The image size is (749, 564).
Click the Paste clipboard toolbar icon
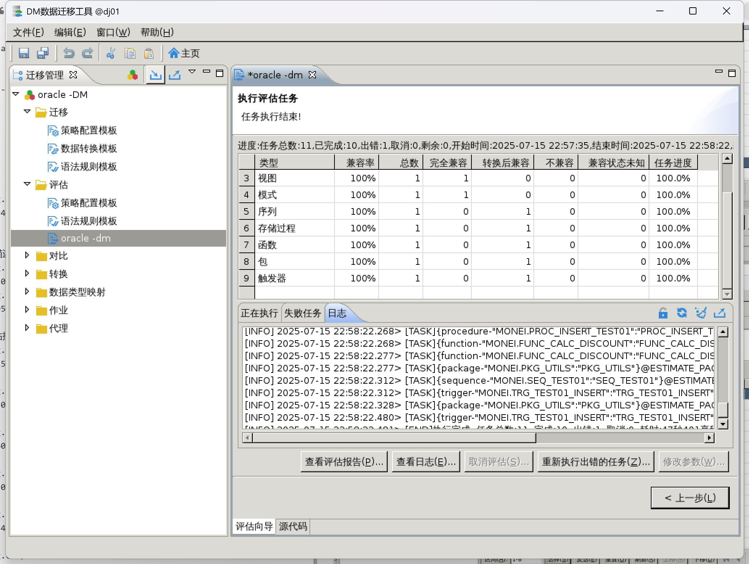pyautogui.click(x=149, y=53)
